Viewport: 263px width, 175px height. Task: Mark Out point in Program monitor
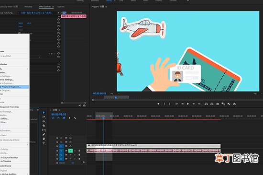[169, 104]
